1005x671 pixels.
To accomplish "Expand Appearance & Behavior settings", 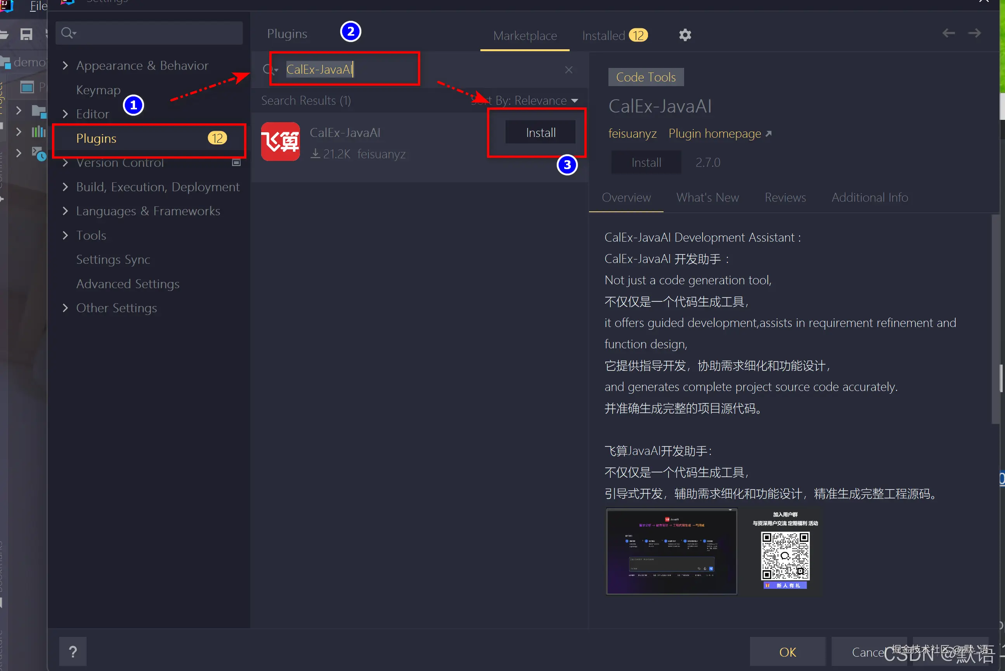I will click(x=65, y=66).
